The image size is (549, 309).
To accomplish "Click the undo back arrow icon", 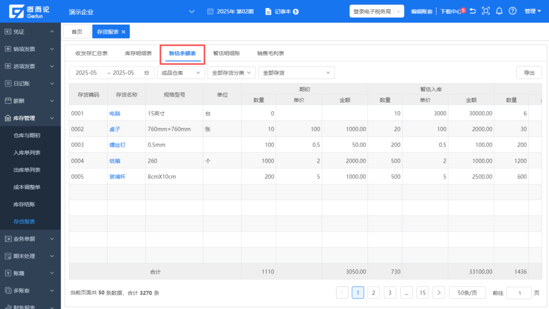I will (x=473, y=11).
